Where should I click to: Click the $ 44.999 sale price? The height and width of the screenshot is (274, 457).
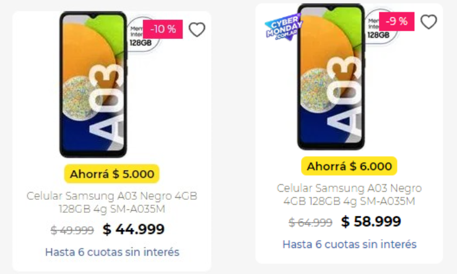click(x=134, y=229)
